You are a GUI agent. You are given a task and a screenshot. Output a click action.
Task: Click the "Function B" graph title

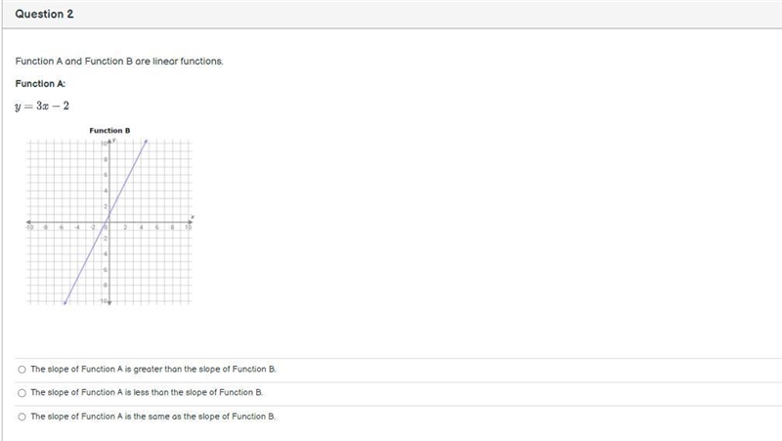click(x=109, y=131)
